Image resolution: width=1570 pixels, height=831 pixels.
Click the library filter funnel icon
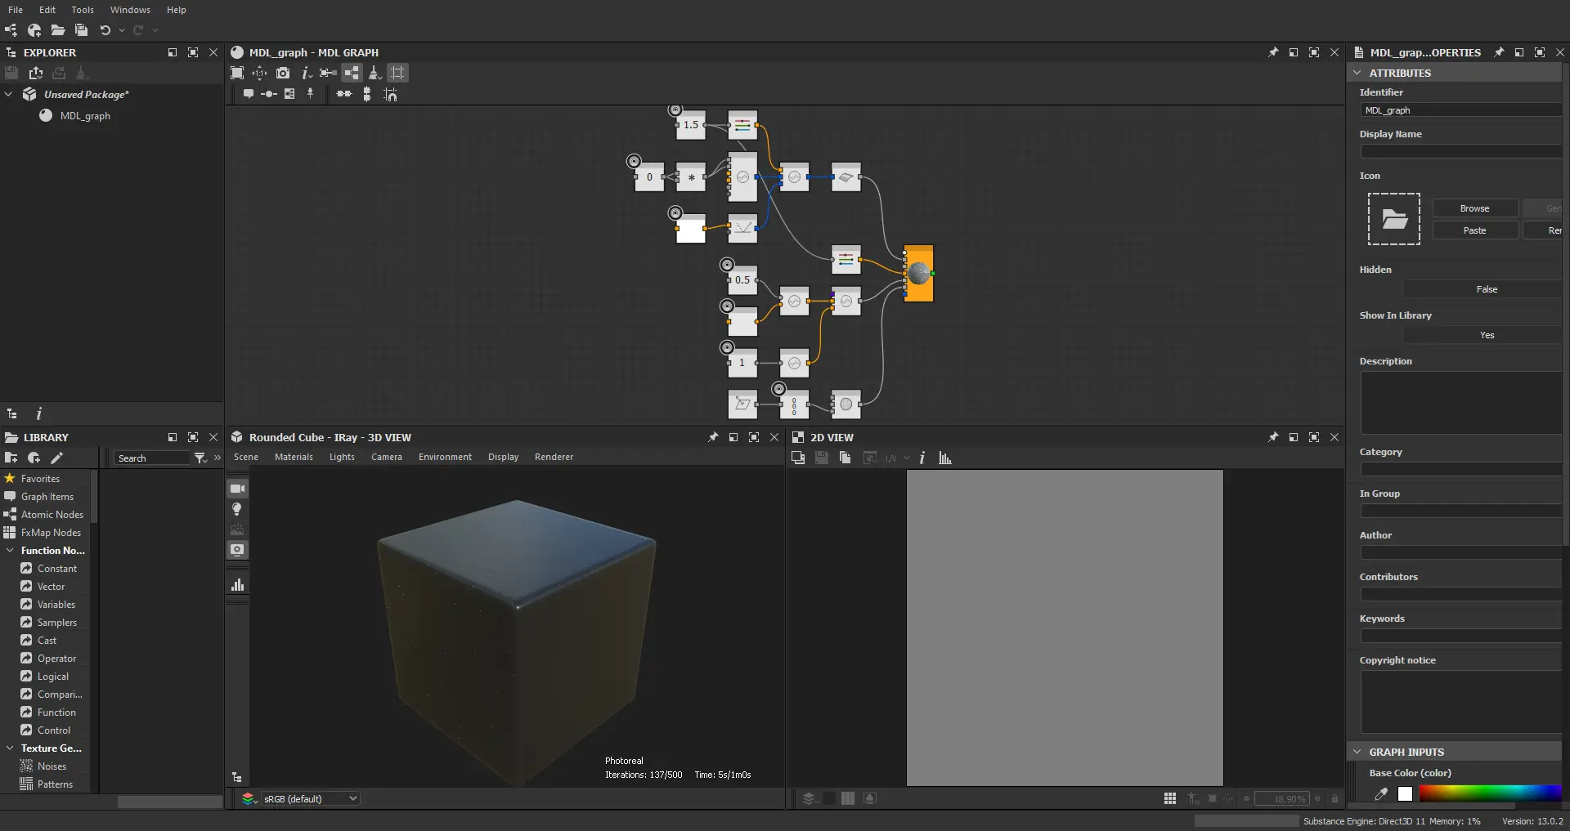[x=200, y=458]
